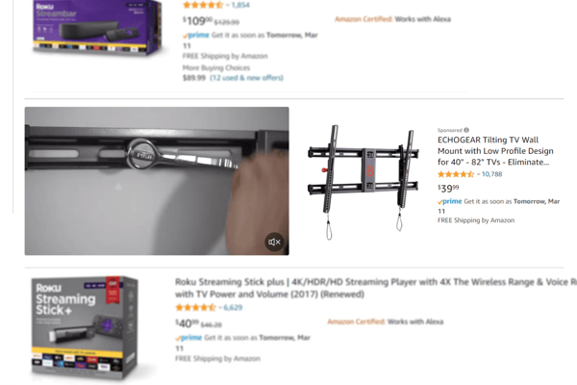Click the Roku Streambar star rating icons
The width and height of the screenshot is (577, 385).
(203, 5)
